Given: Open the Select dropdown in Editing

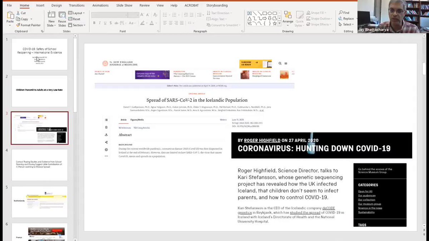Looking at the screenshot, I should pos(346,24).
